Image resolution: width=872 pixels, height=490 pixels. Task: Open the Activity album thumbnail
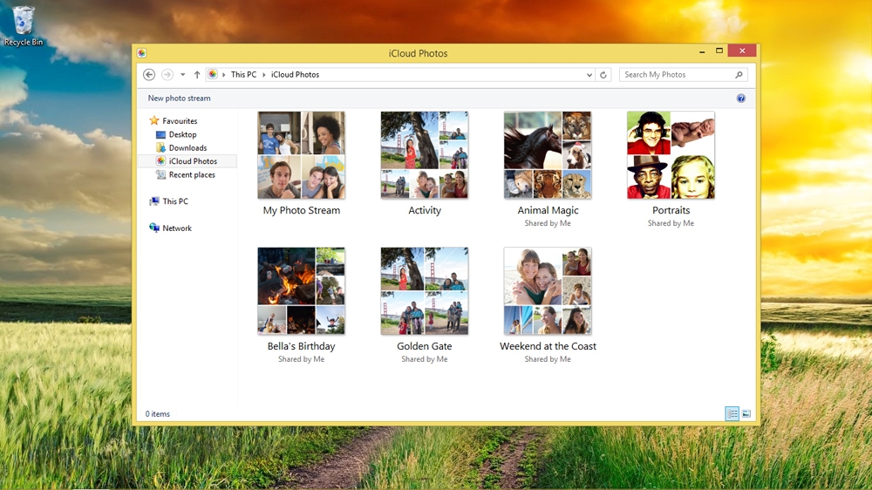tap(425, 155)
